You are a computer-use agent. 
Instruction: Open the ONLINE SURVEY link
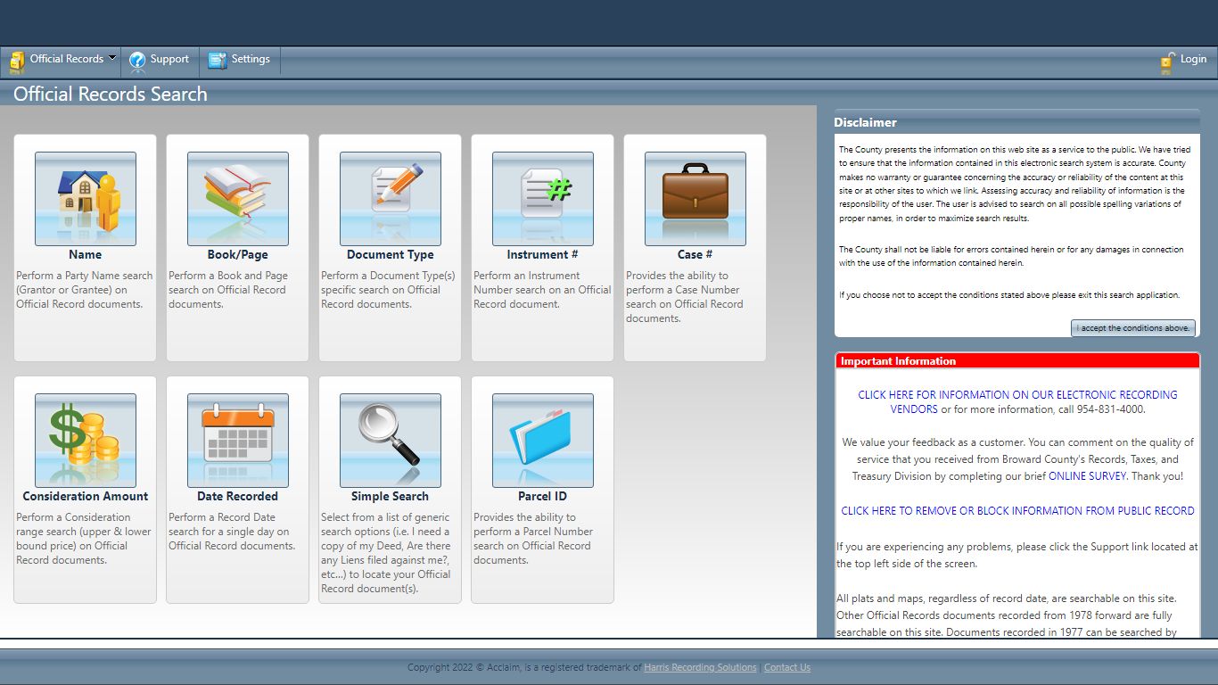click(1088, 476)
